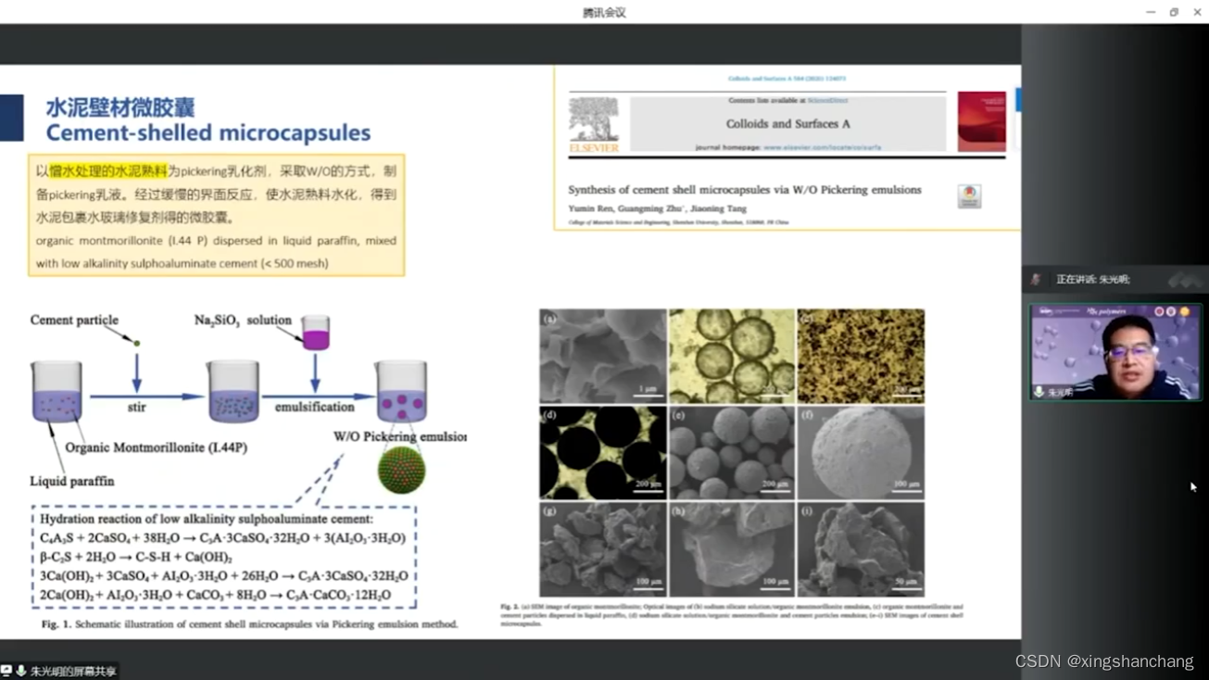Restore down the 腾讯会议 window
The image size is (1209, 680).
[x=1174, y=12]
